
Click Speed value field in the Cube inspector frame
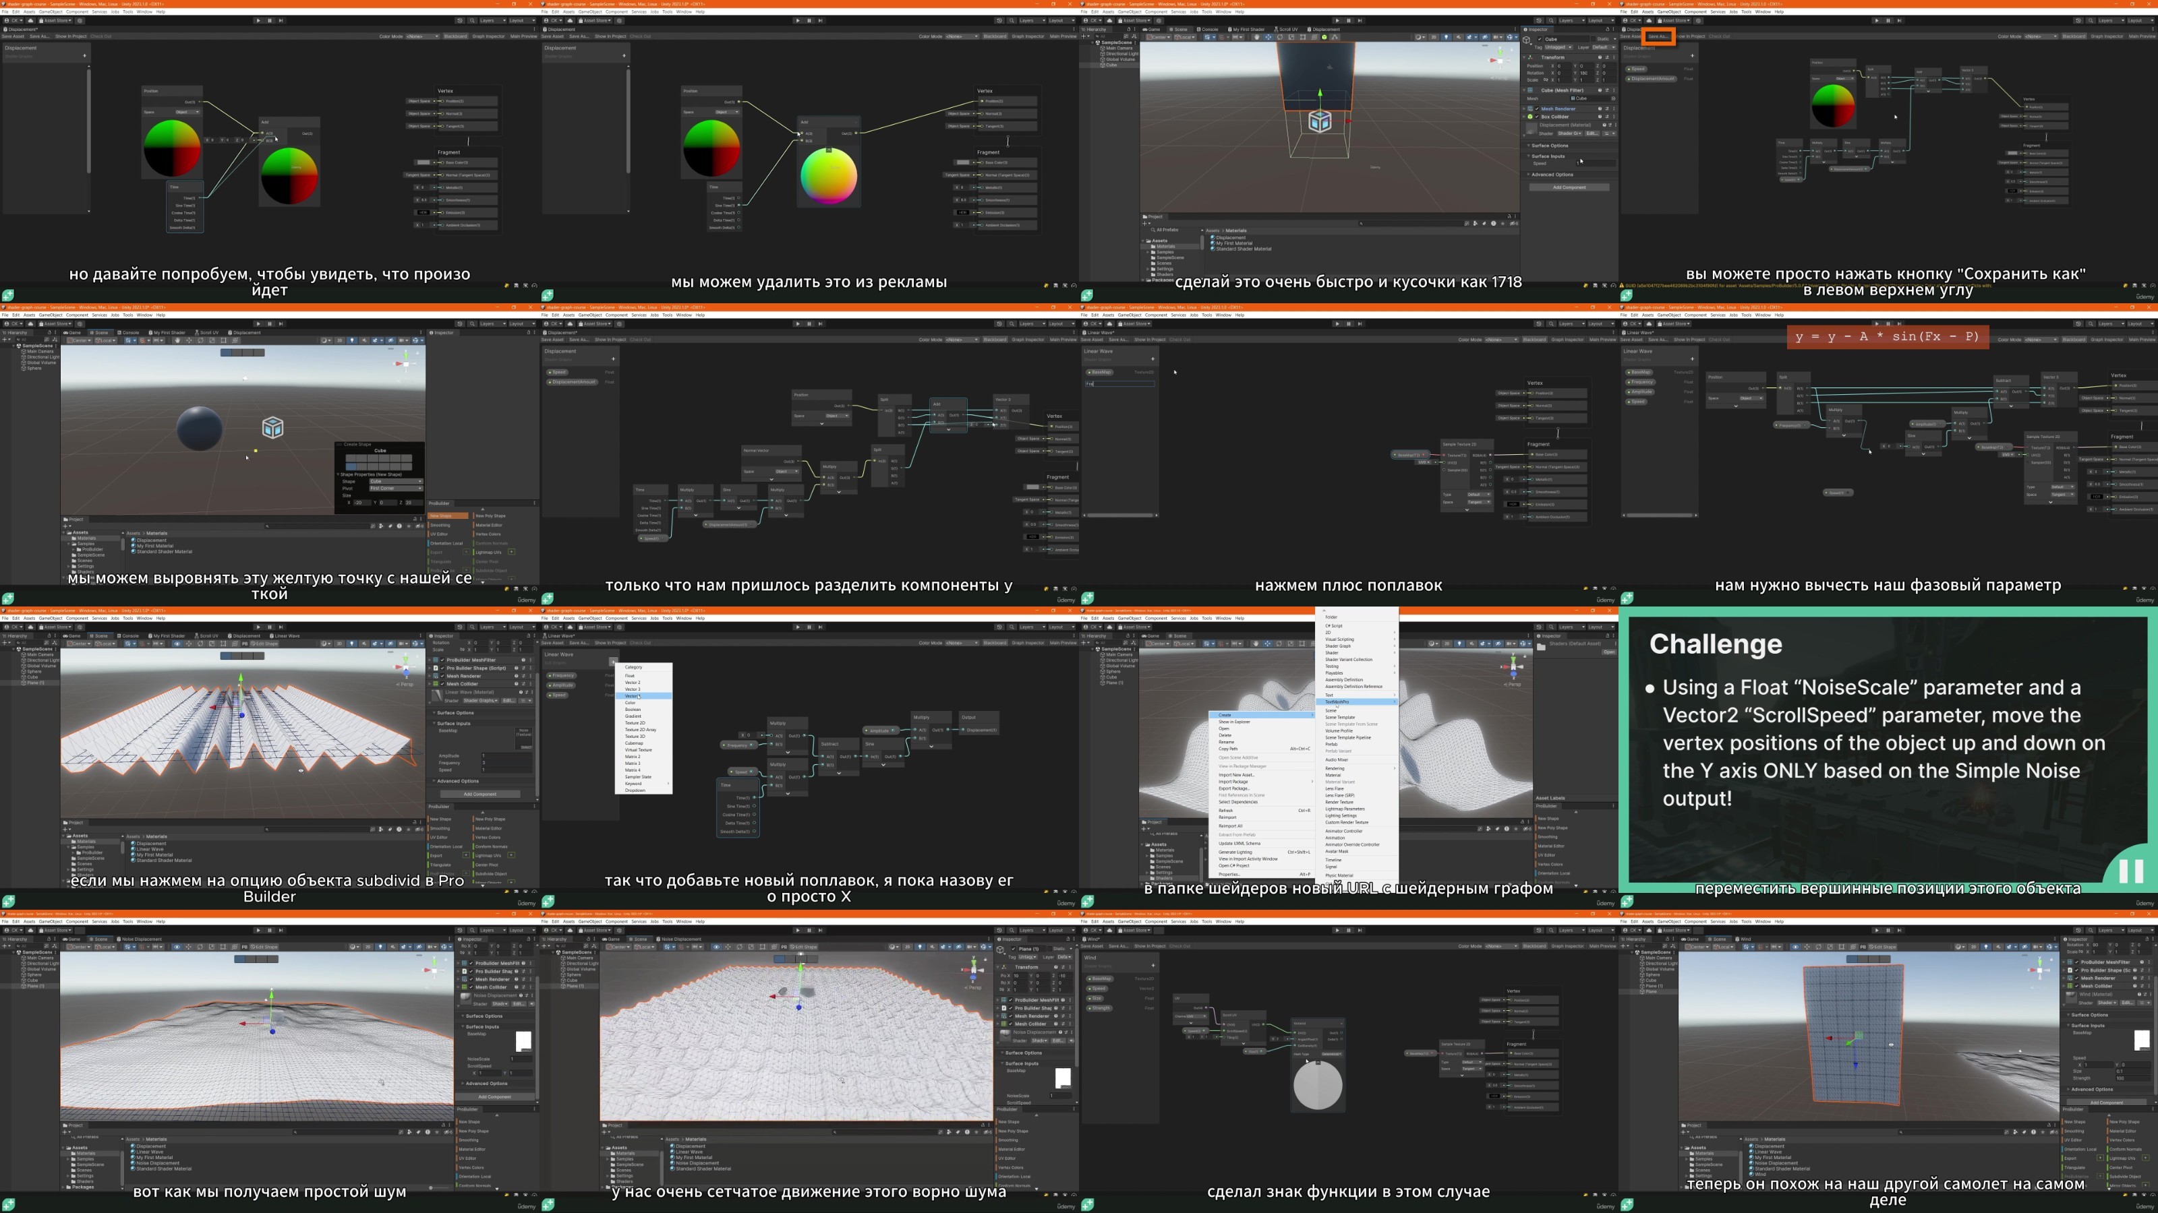1596,163
